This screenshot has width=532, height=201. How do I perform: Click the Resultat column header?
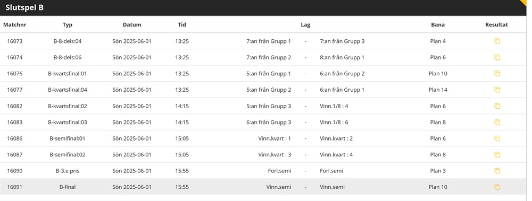tap(497, 25)
